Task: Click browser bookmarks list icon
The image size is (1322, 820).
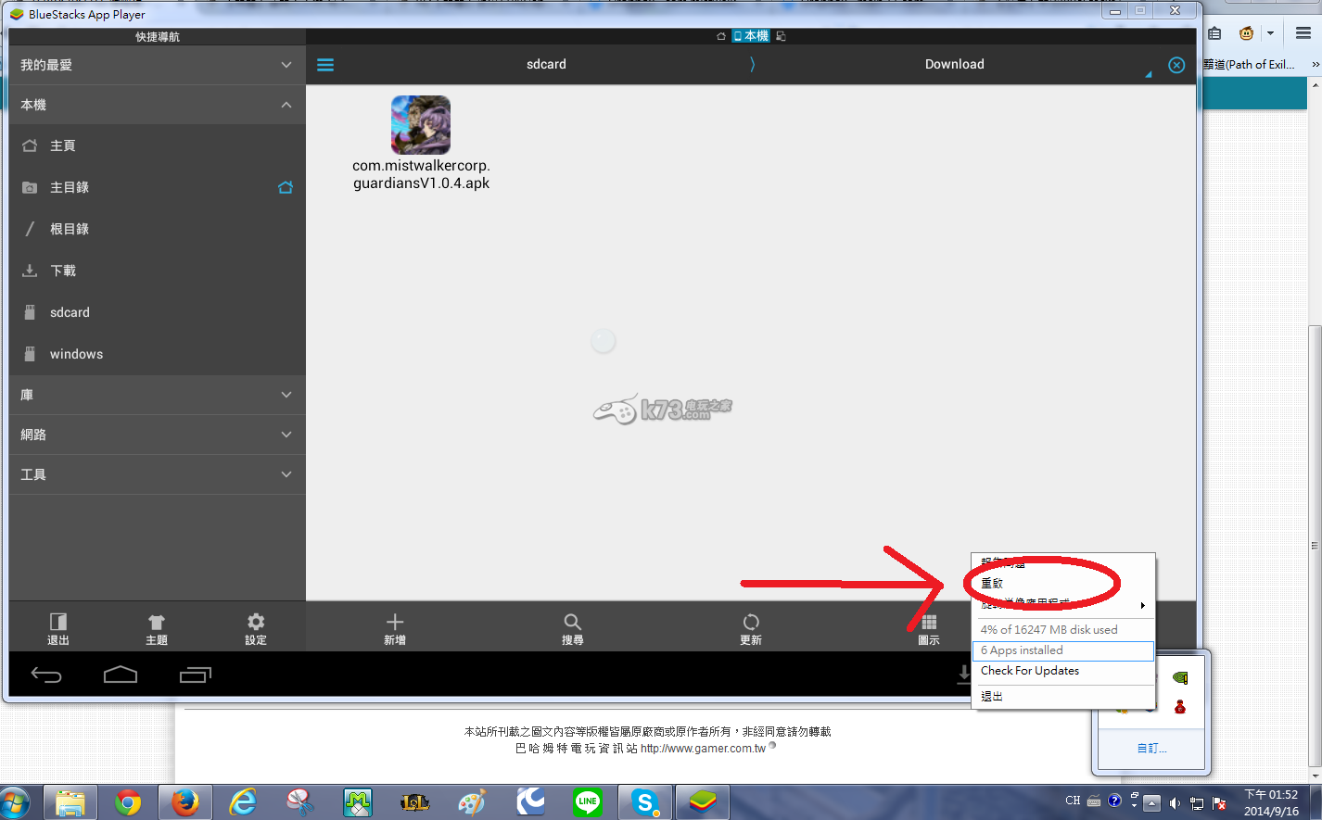Action: (x=1214, y=33)
